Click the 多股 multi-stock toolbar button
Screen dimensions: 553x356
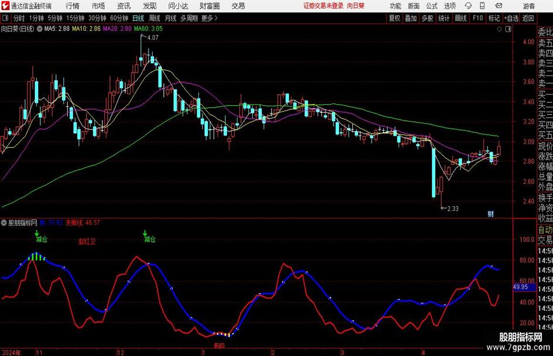[427, 18]
